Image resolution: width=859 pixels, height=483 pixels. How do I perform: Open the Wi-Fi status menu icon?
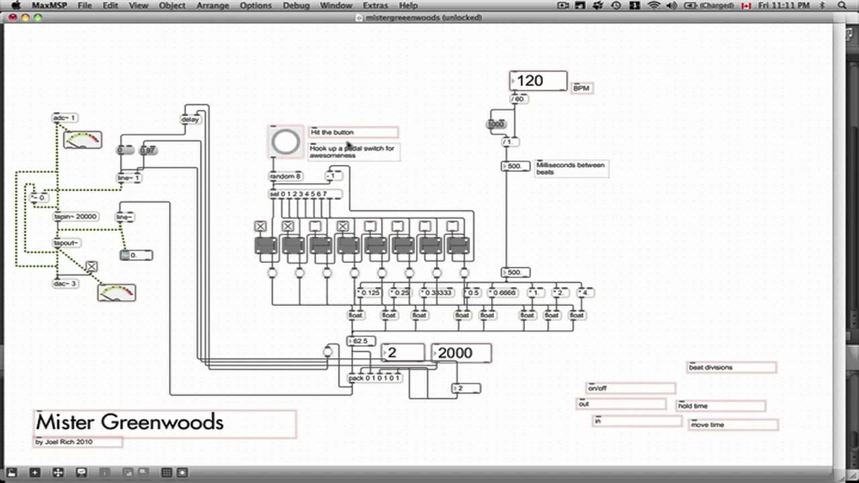(x=654, y=5)
